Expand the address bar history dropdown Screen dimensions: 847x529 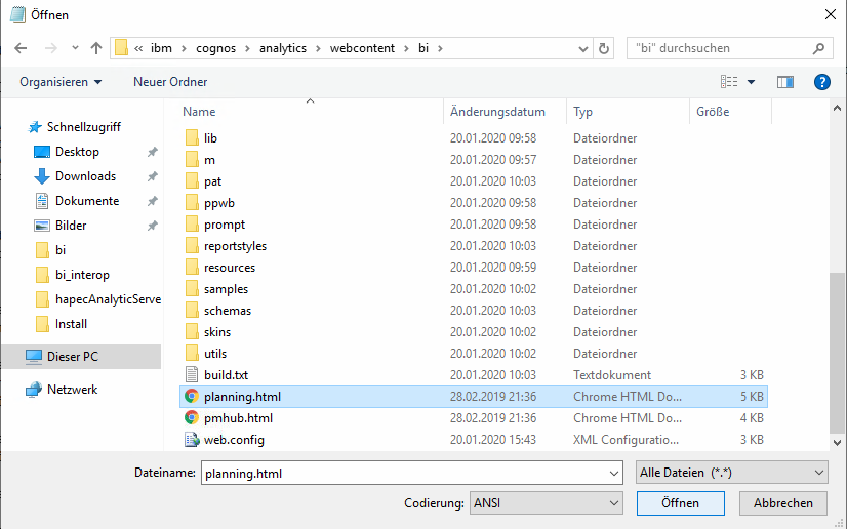[583, 49]
